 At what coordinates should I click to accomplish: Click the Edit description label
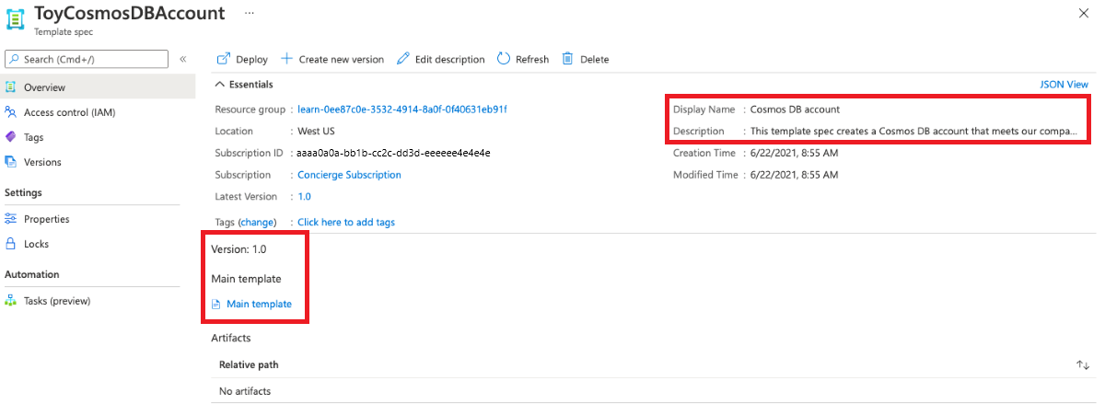[x=449, y=60]
